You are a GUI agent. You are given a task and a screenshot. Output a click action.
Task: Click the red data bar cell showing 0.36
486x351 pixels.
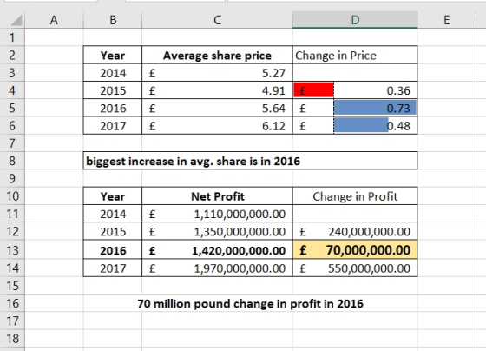click(355, 90)
